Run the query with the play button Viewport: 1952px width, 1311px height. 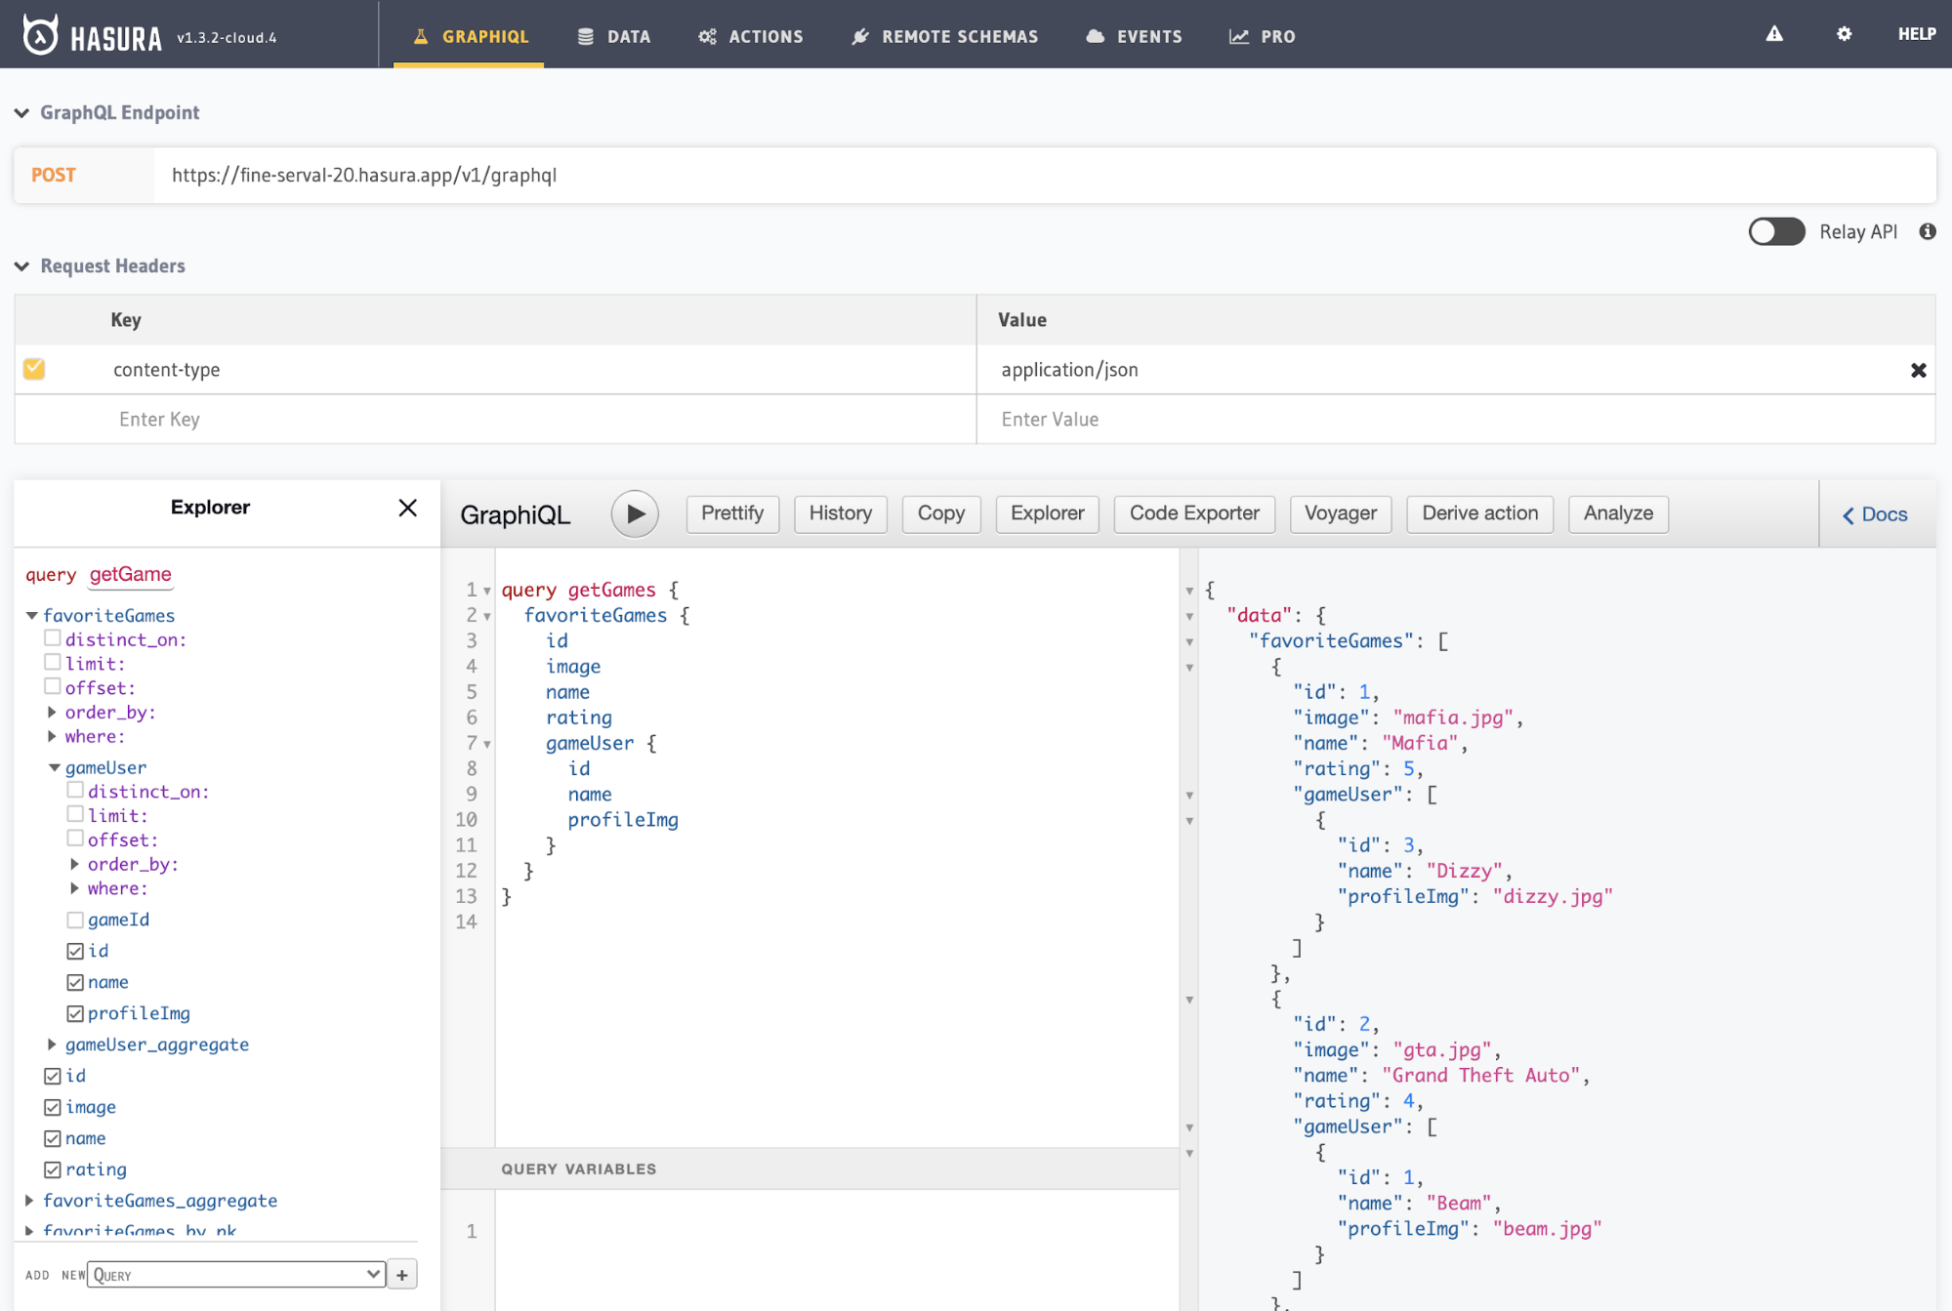tap(635, 513)
